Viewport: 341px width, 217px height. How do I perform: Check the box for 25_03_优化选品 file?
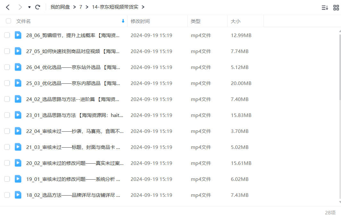pos(7,83)
